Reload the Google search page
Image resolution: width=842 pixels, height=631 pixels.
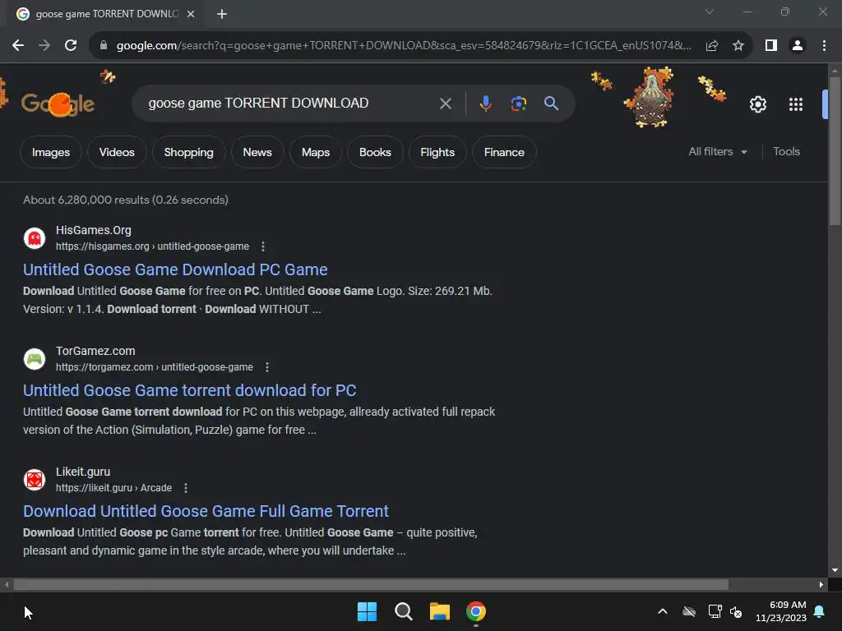[x=71, y=46]
